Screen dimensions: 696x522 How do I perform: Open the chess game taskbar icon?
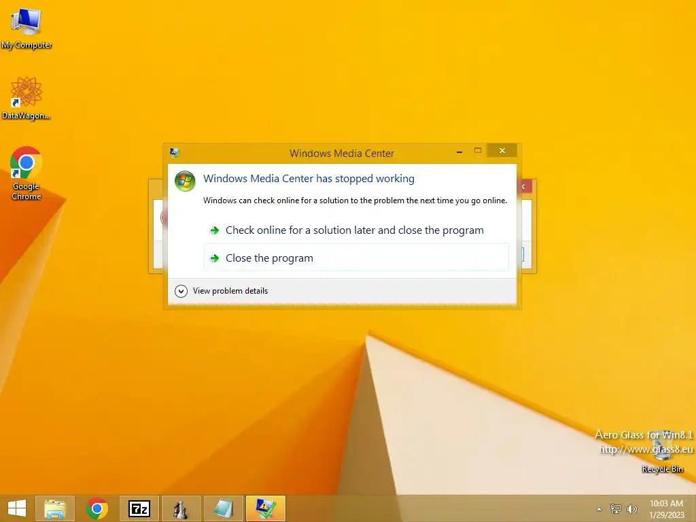click(x=181, y=508)
